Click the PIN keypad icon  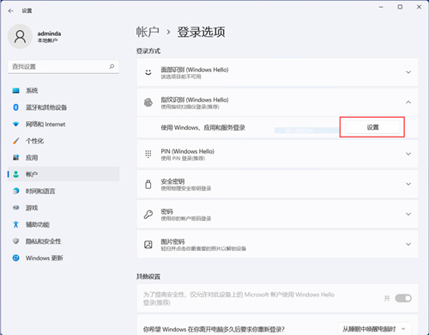pyautogui.click(x=148, y=154)
